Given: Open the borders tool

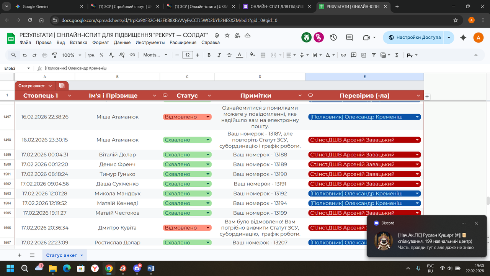Looking at the screenshot, I should (263, 55).
